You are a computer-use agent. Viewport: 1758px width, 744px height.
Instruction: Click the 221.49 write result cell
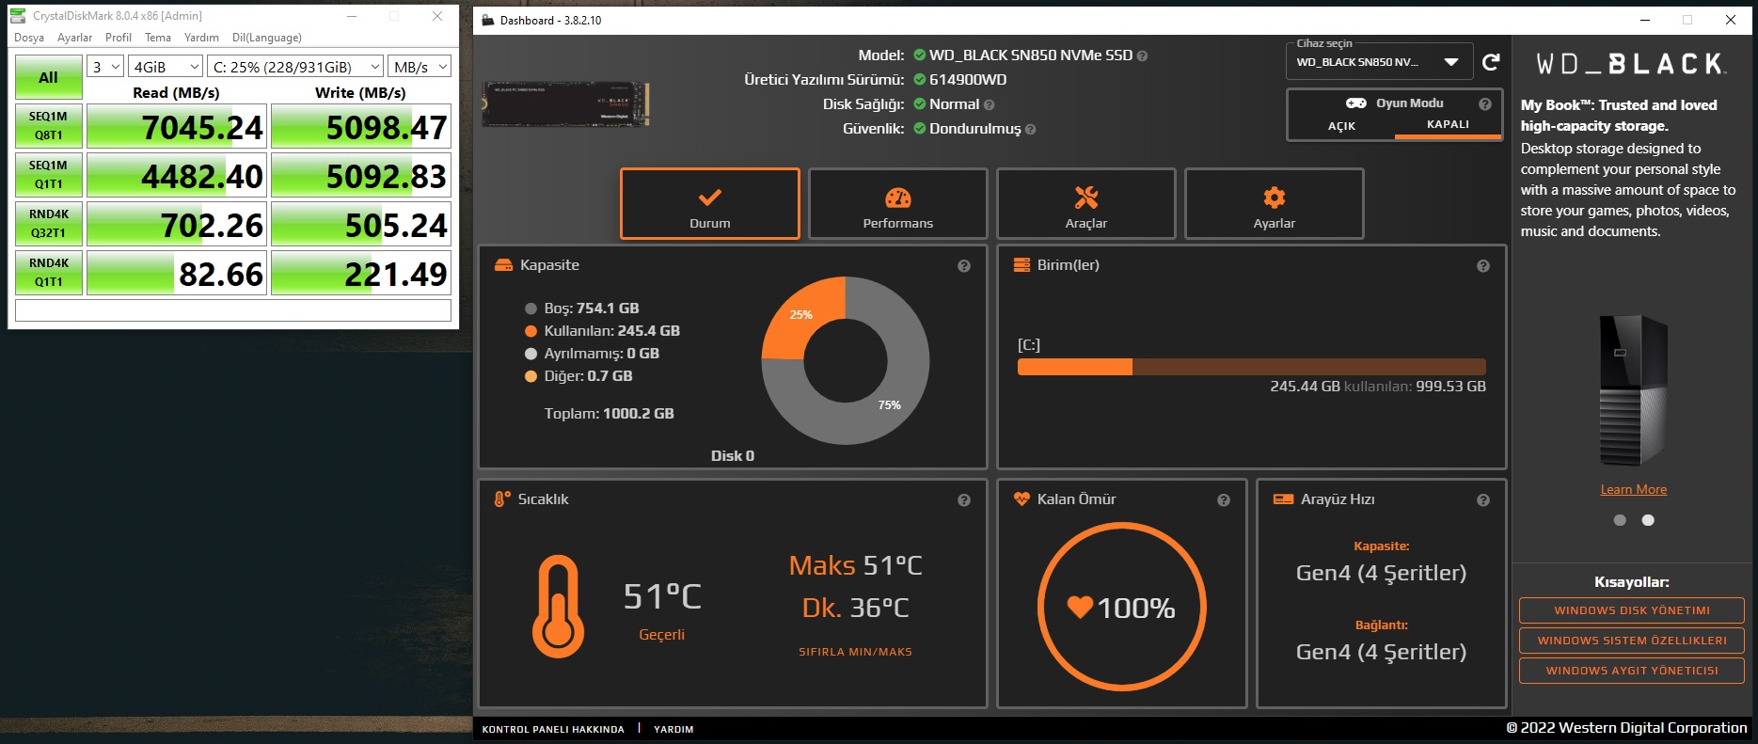pyautogui.click(x=361, y=273)
